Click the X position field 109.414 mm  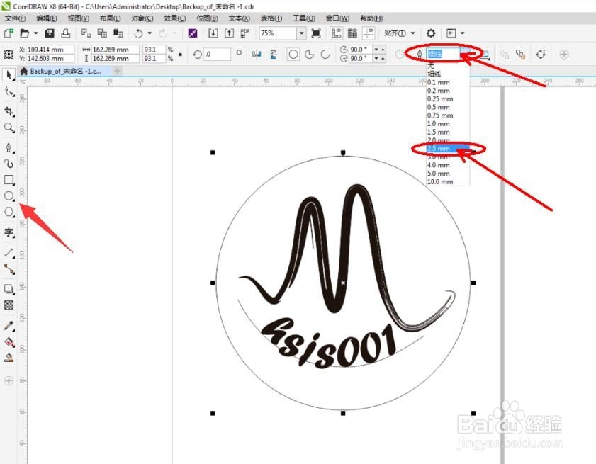point(50,50)
